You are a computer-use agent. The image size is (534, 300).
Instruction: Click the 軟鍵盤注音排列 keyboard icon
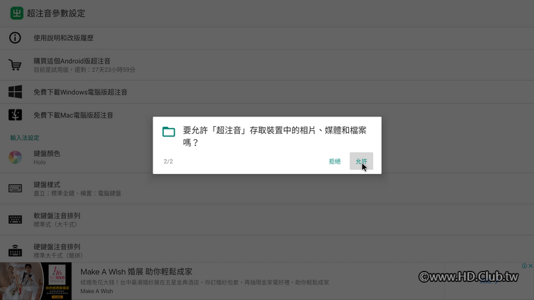click(15, 220)
